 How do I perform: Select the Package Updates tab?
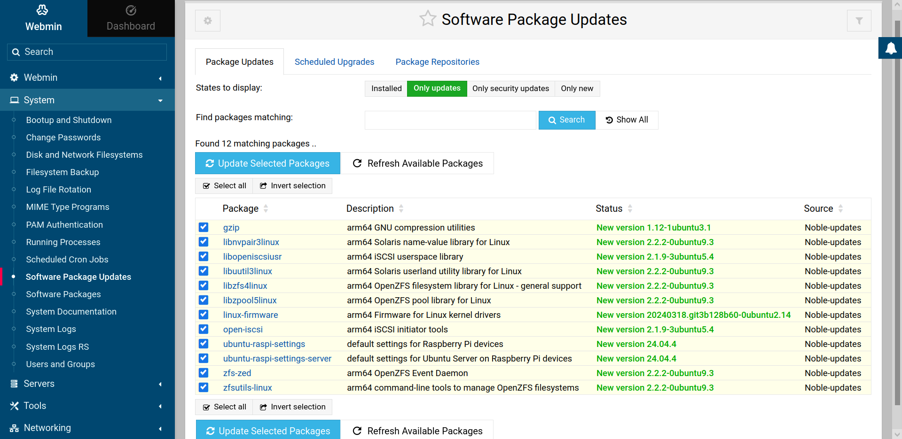[x=239, y=62]
